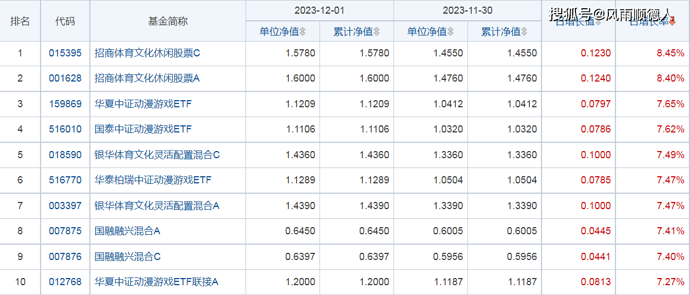Sort by 2023-12-01 累计净值 arrow icon
This screenshot has height=295, width=690.
377,32
